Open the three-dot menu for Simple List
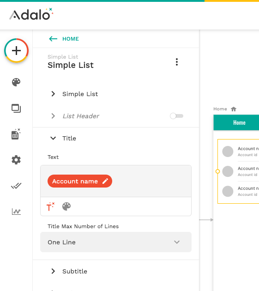Viewport: 259px width, 291px height. click(x=177, y=62)
